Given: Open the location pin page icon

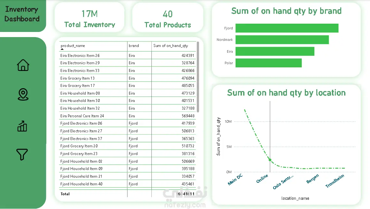Looking at the screenshot, I should point(23,94).
